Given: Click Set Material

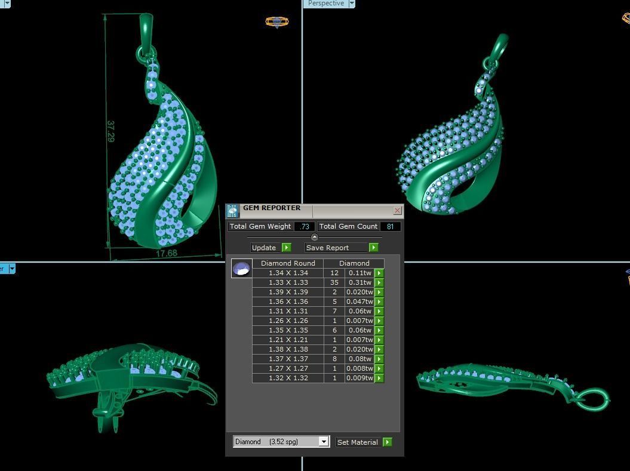Looking at the screenshot, I should tap(358, 442).
